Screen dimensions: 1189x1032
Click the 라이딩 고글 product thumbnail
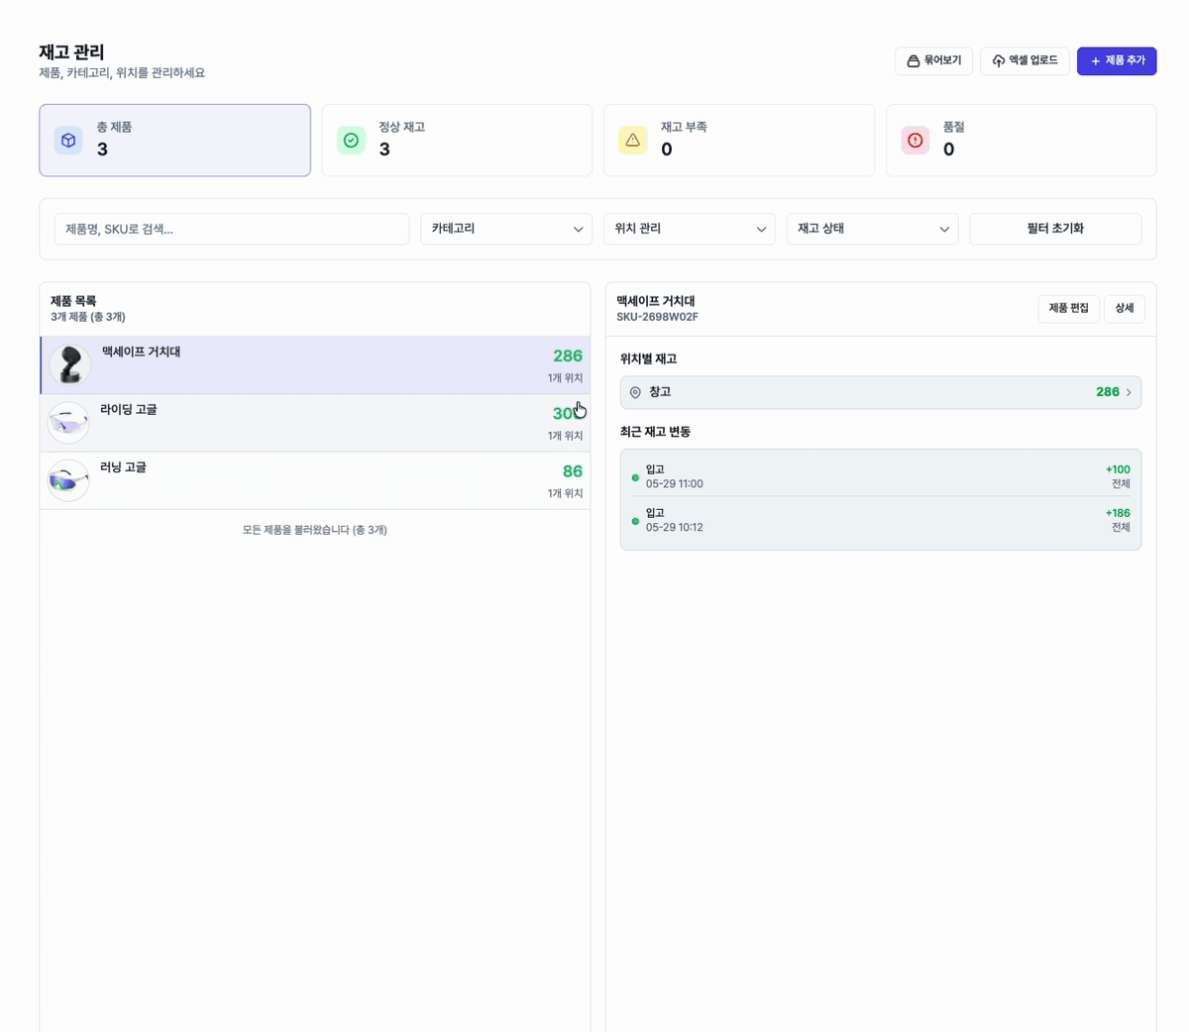pyautogui.click(x=68, y=423)
